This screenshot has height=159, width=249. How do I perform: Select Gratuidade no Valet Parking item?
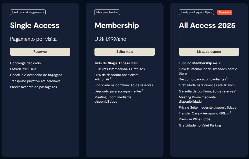[x=200, y=125]
